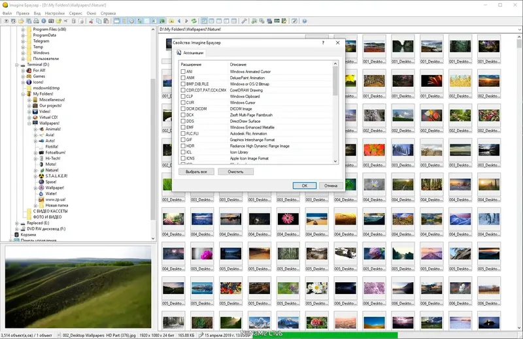This screenshot has height=339, width=523.
Task: Click the question mark help icon in dialog
Action: coord(323,42)
